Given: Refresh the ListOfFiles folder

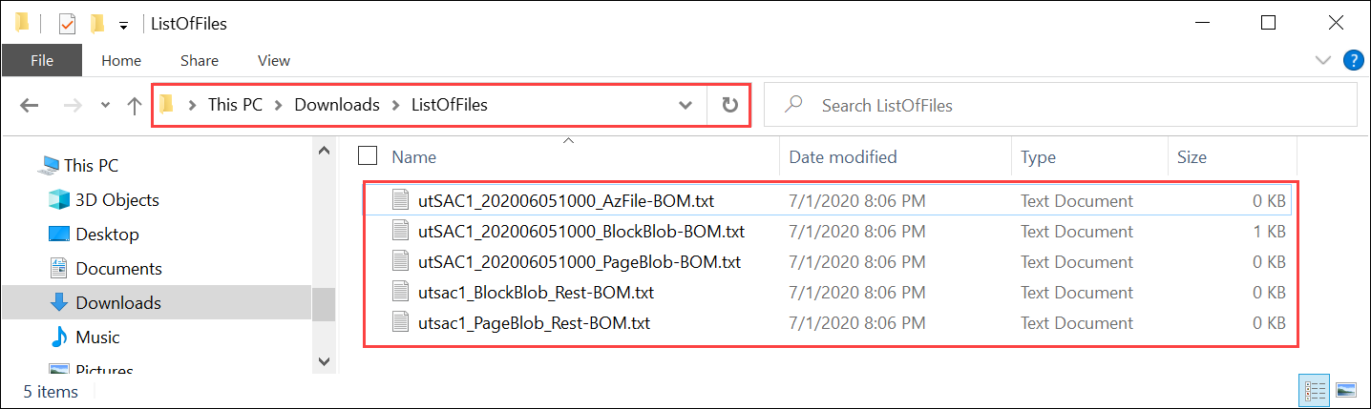Looking at the screenshot, I should pos(729,105).
